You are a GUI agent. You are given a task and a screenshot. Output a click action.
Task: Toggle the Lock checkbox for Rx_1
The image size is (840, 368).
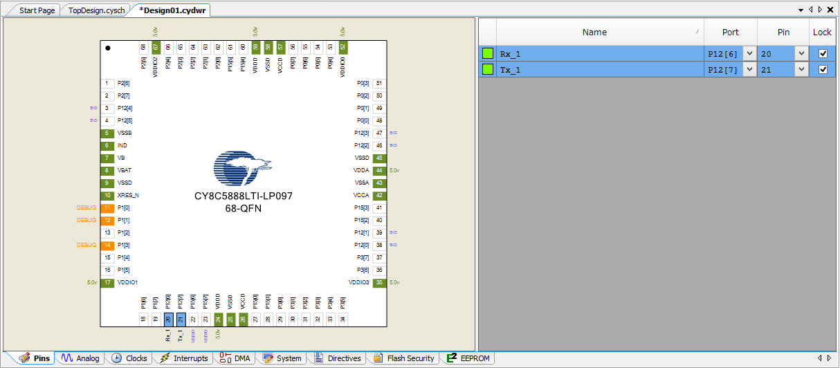[823, 53]
